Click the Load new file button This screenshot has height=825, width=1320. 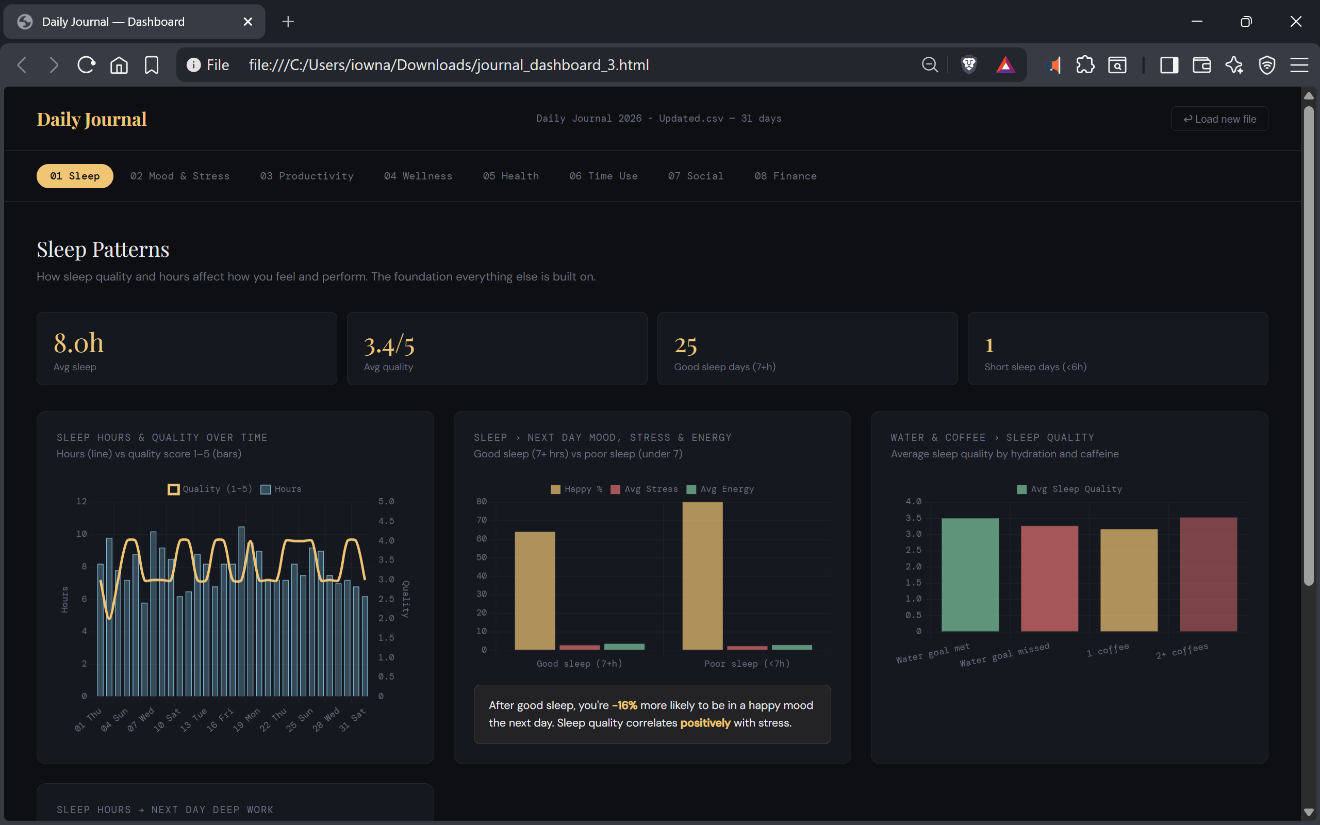point(1219,119)
